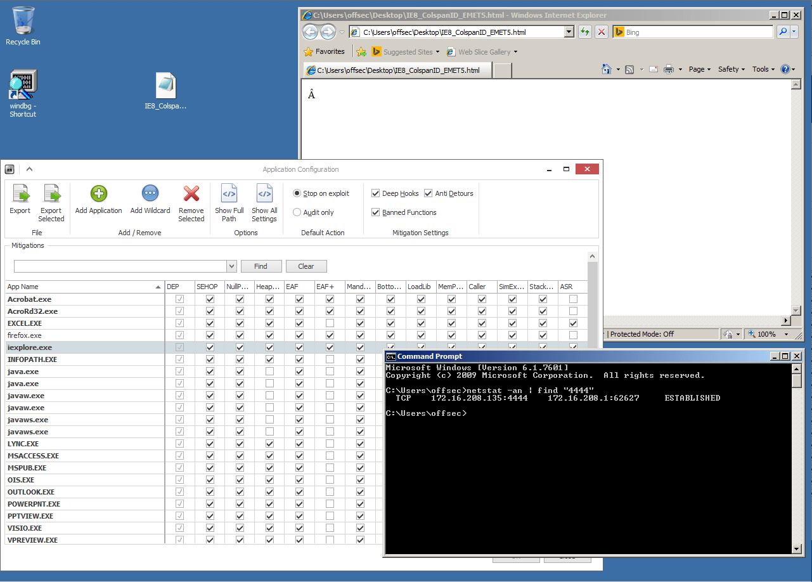Screen dimensions: 812x582
Task: Click the Find button in Mitigations
Action: click(261, 266)
